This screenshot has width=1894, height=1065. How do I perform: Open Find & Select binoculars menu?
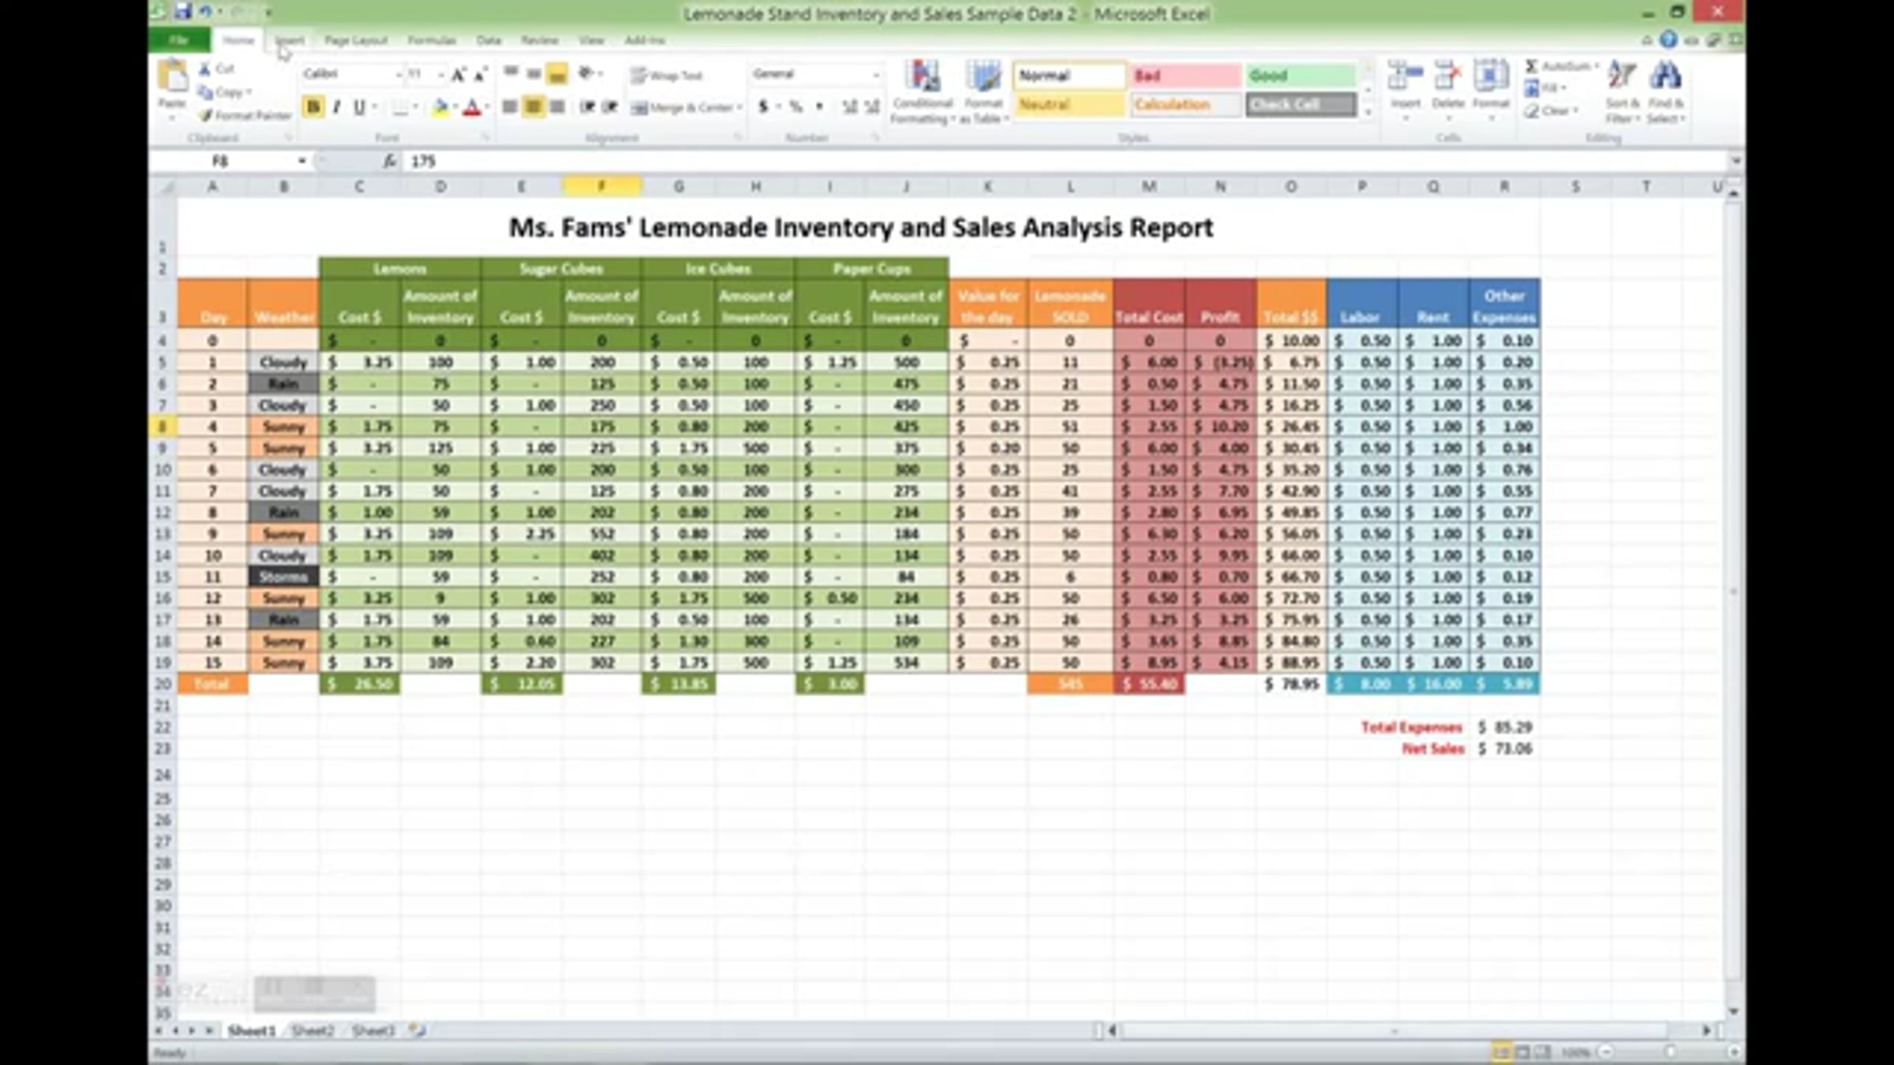coord(1665,92)
